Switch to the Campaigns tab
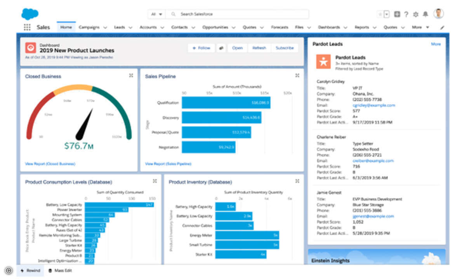This screenshot has height=279, width=466. pyautogui.click(x=89, y=28)
